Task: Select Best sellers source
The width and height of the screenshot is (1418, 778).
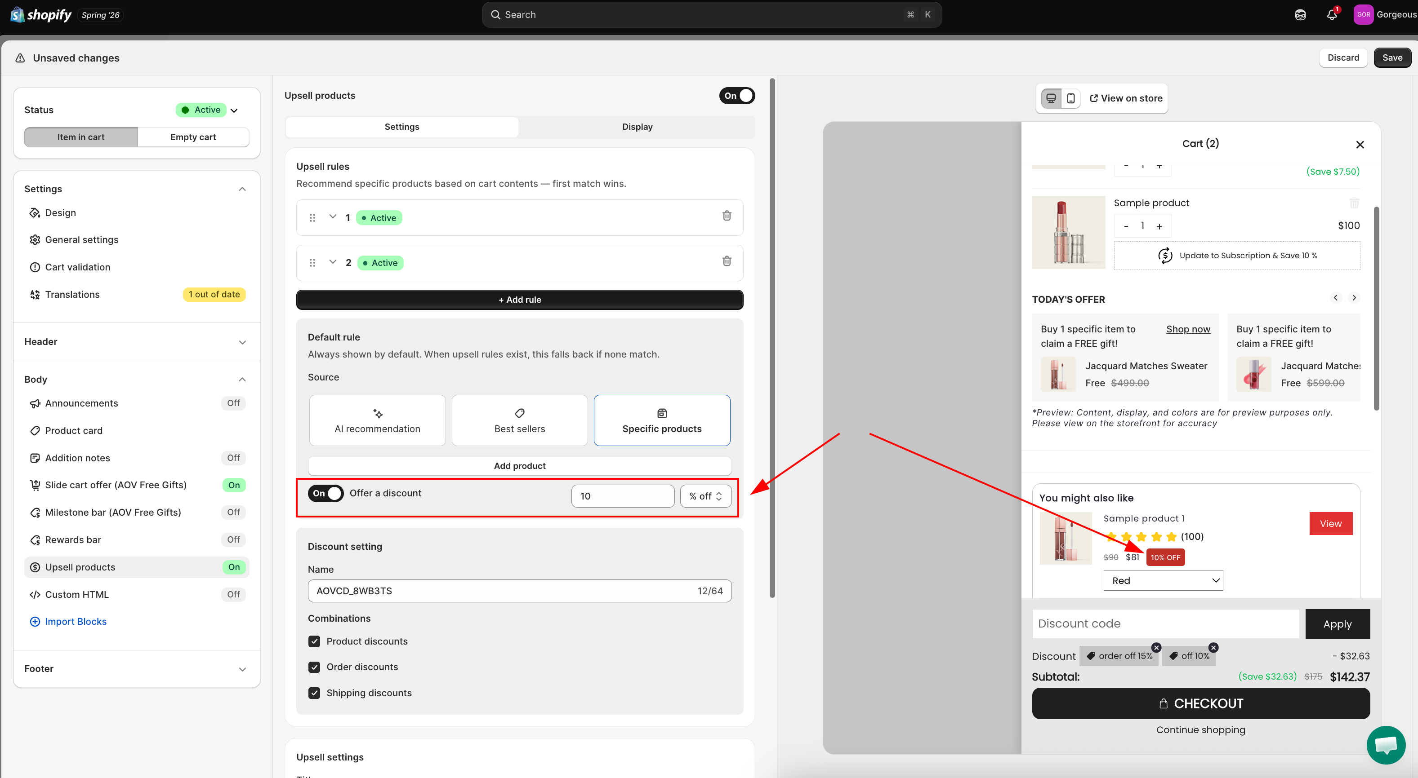Action: pos(520,420)
